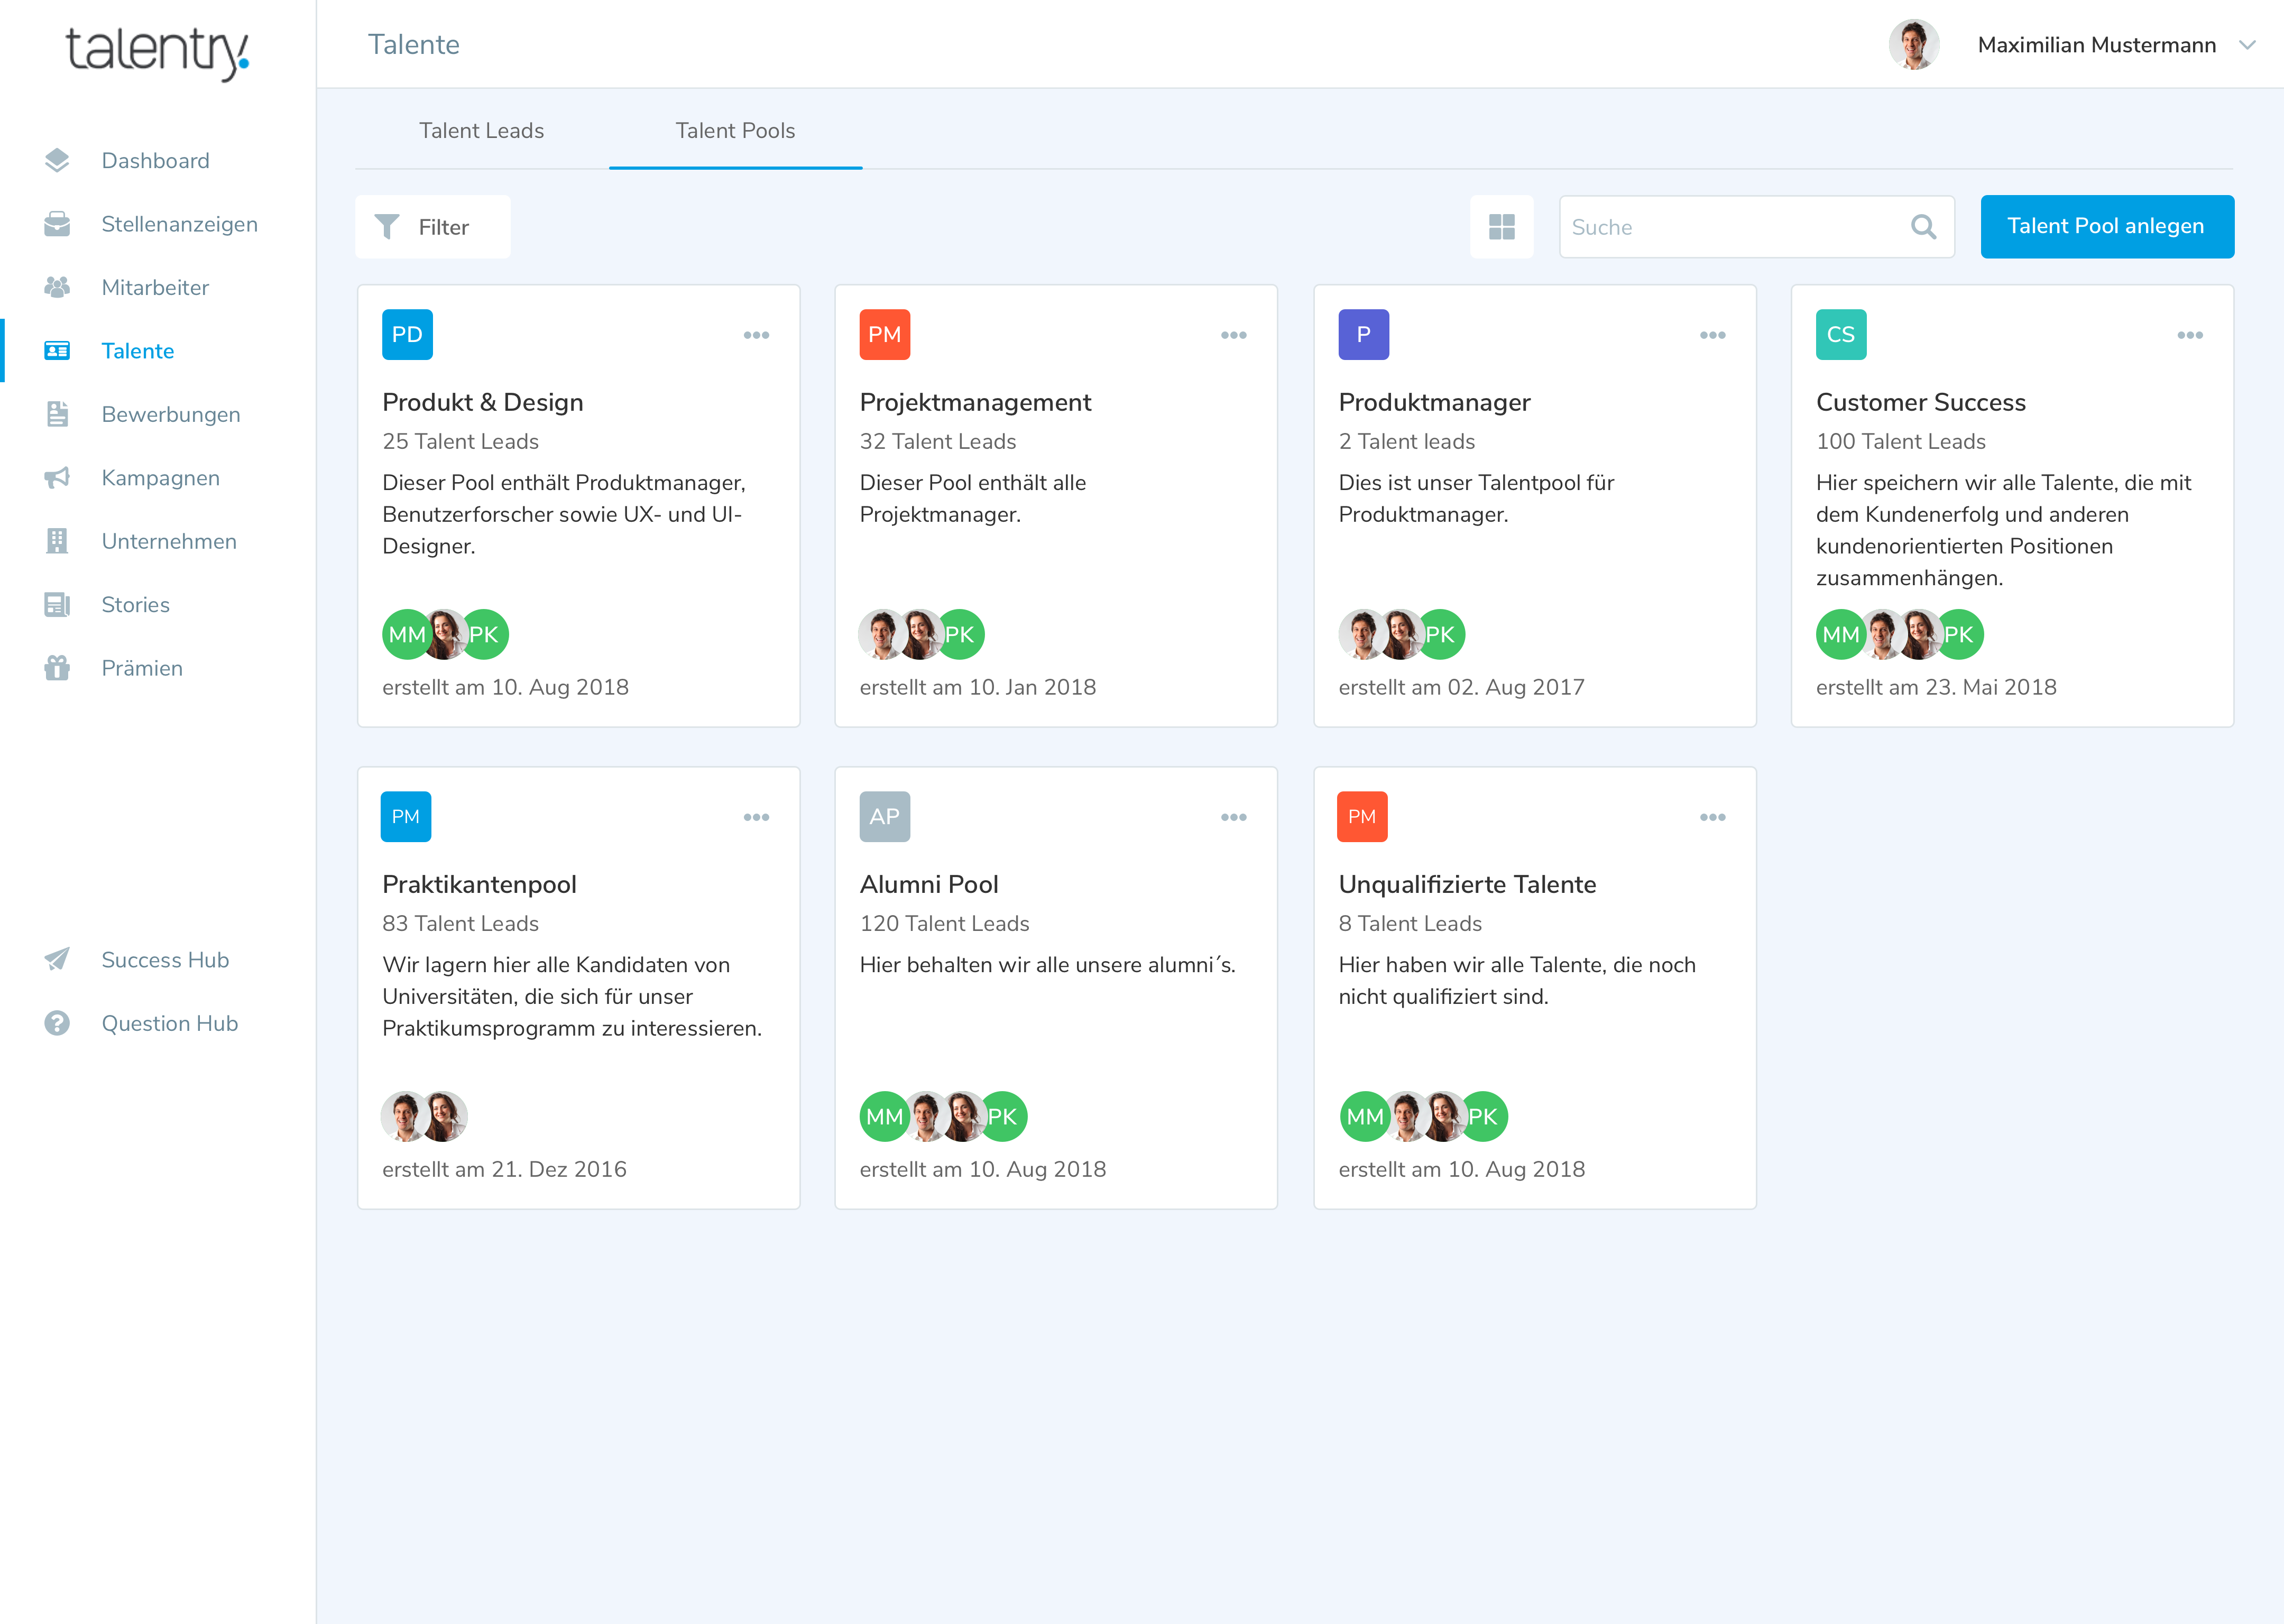The height and width of the screenshot is (1624, 2284).
Task: Click the Kampagnen megaphone icon
Action: [x=57, y=478]
